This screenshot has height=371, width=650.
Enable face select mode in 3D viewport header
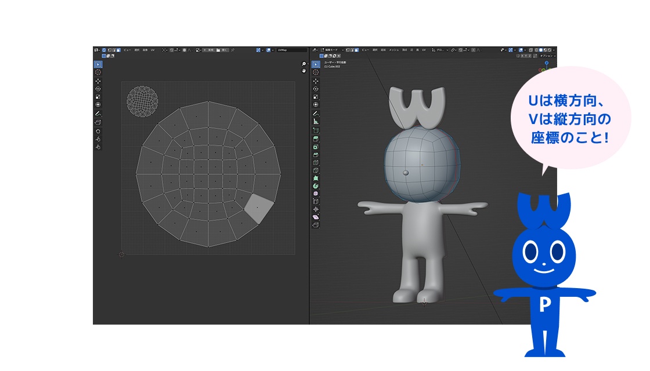coord(356,50)
